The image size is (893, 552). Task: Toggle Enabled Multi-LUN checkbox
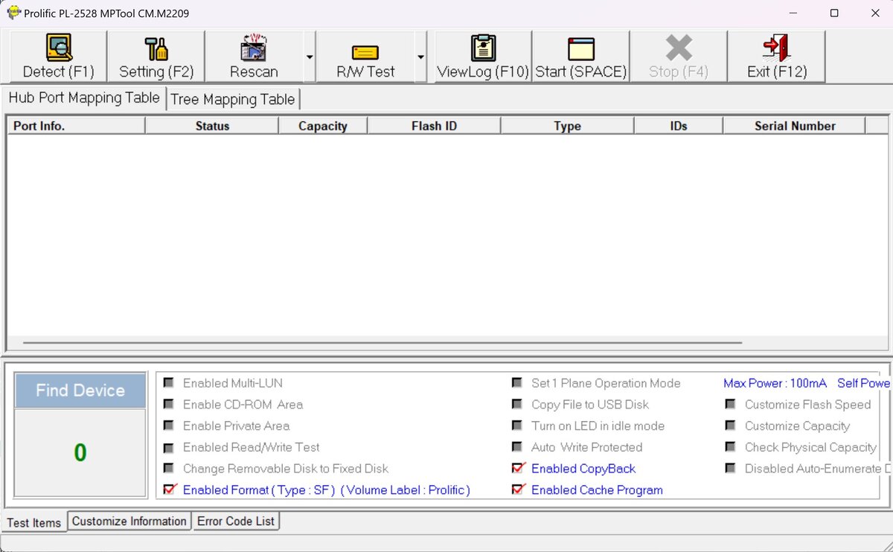coord(168,382)
